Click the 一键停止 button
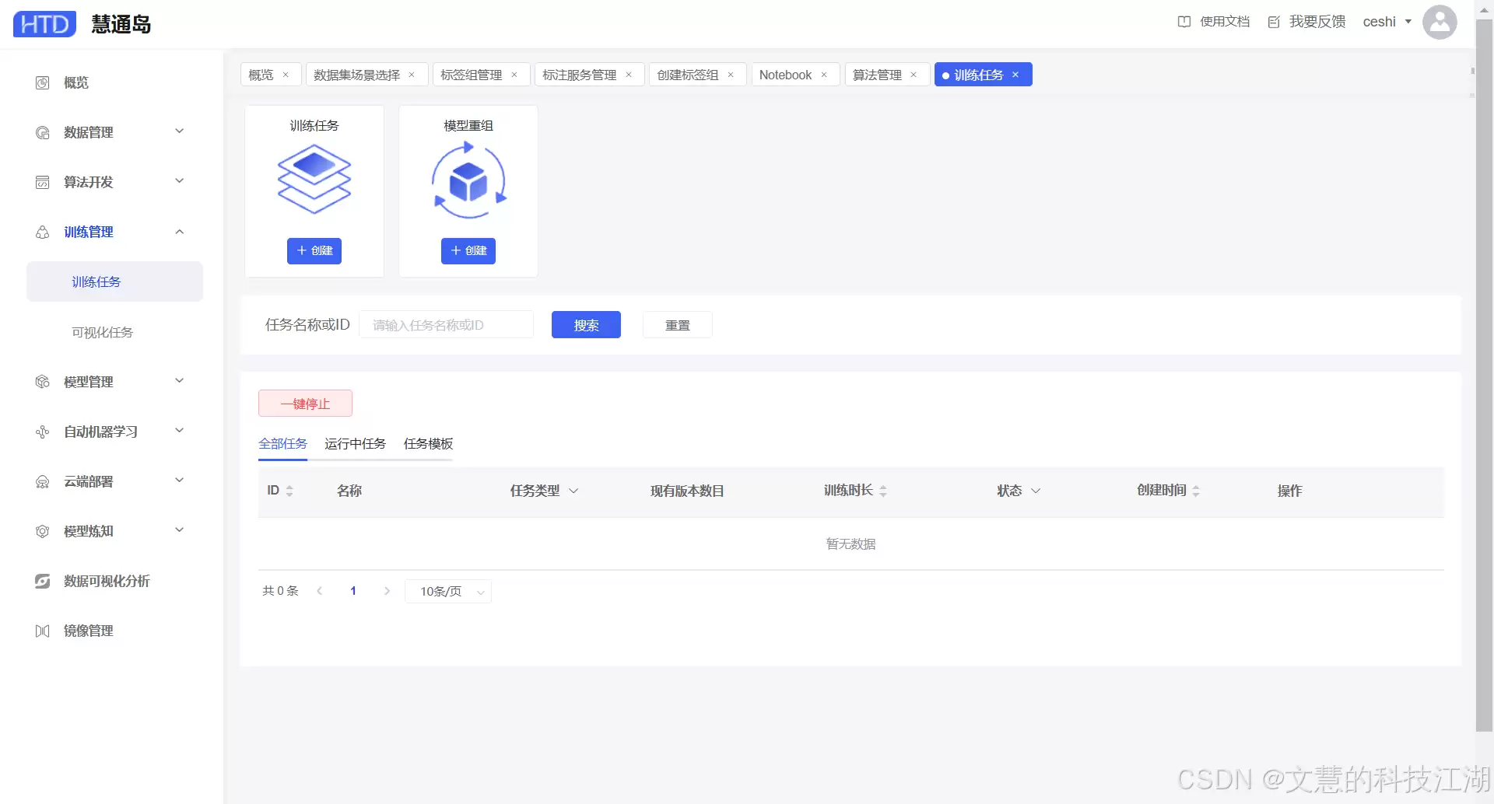The height and width of the screenshot is (804, 1494). [x=305, y=404]
